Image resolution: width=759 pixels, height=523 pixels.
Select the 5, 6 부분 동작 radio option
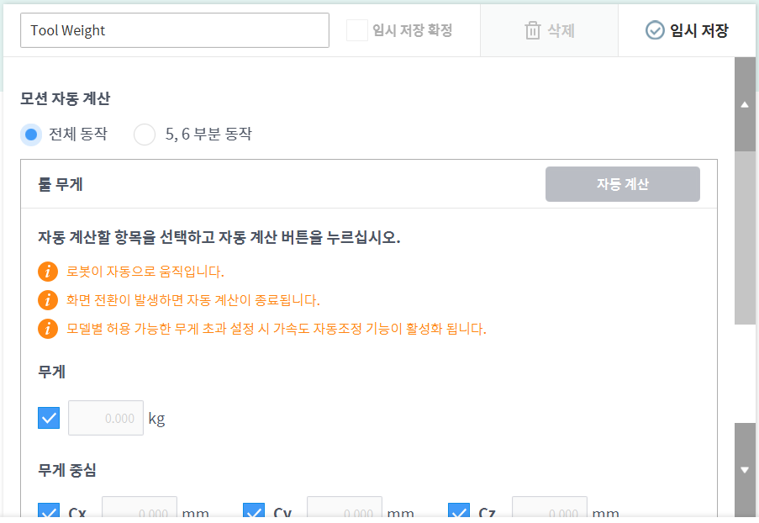tap(145, 135)
